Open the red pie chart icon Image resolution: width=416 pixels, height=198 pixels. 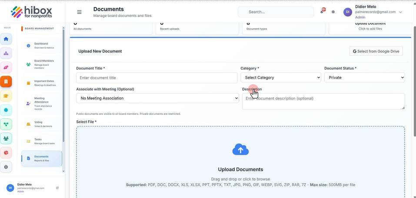(6, 153)
